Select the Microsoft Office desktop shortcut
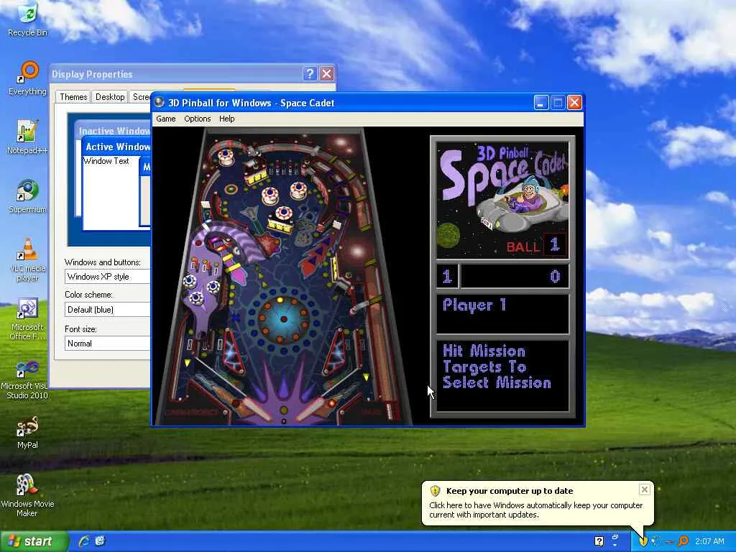This screenshot has width=736, height=552. pos(27,318)
